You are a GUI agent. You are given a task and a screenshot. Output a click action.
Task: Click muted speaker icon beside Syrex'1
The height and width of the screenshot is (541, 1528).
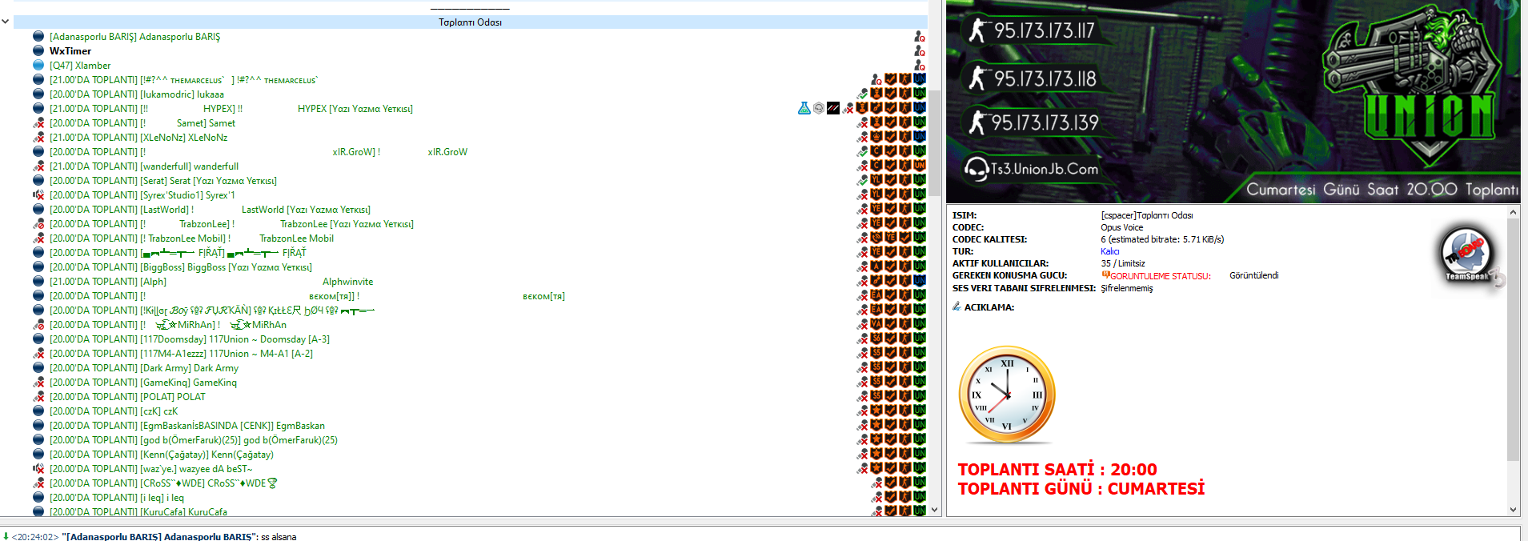click(x=38, y=195)
